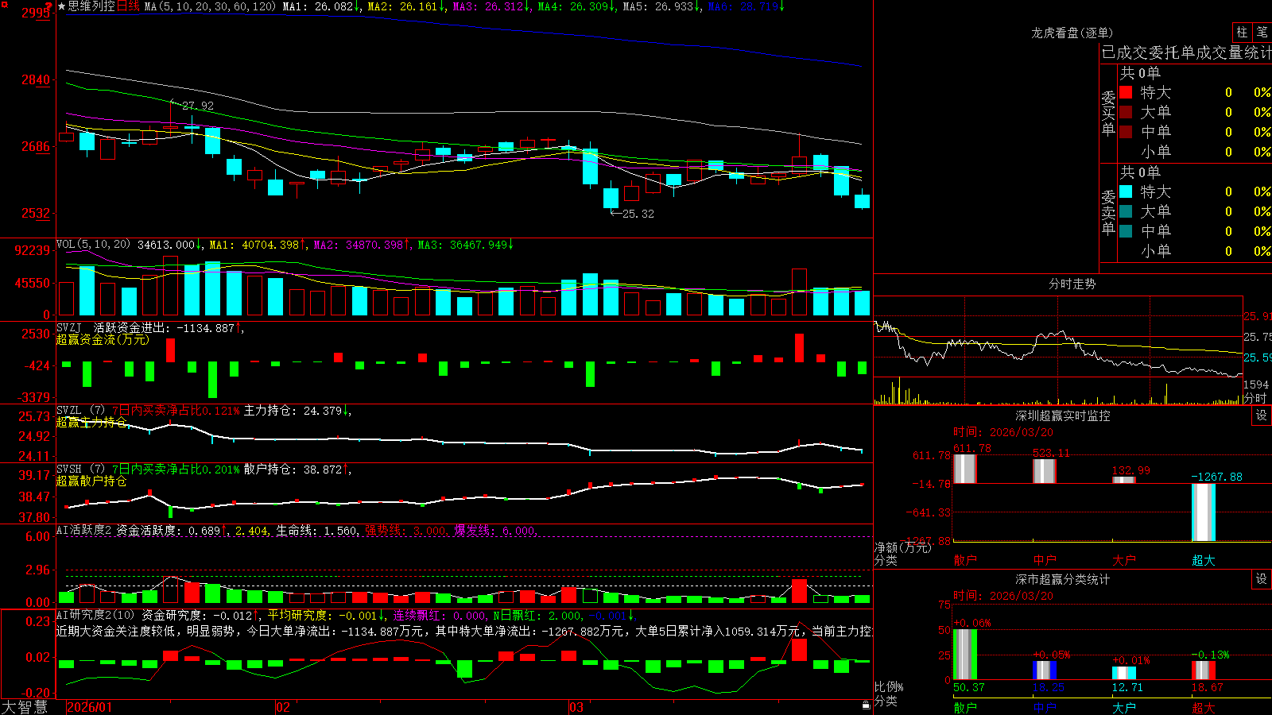Viewport: 1272px width, 715px height.
Task: Click the 27.92 high price annotation
Action: [x=197, y=106]
